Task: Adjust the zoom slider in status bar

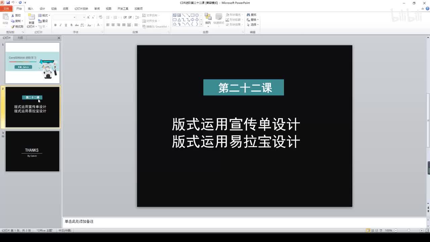Action: pyautogui.click(x=408, y=231)
